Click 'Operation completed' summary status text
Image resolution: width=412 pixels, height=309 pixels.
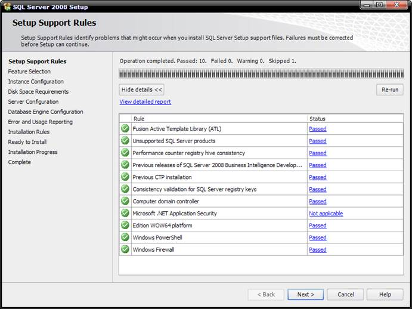(208, 61)
